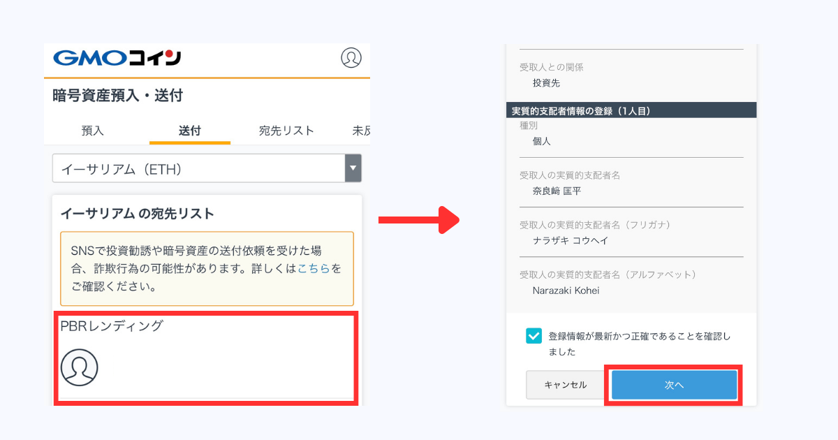The width and height of the screenshot is (838, 440).
Task: Click the name 奈良﨑 匡平
Action: (557, 191)
